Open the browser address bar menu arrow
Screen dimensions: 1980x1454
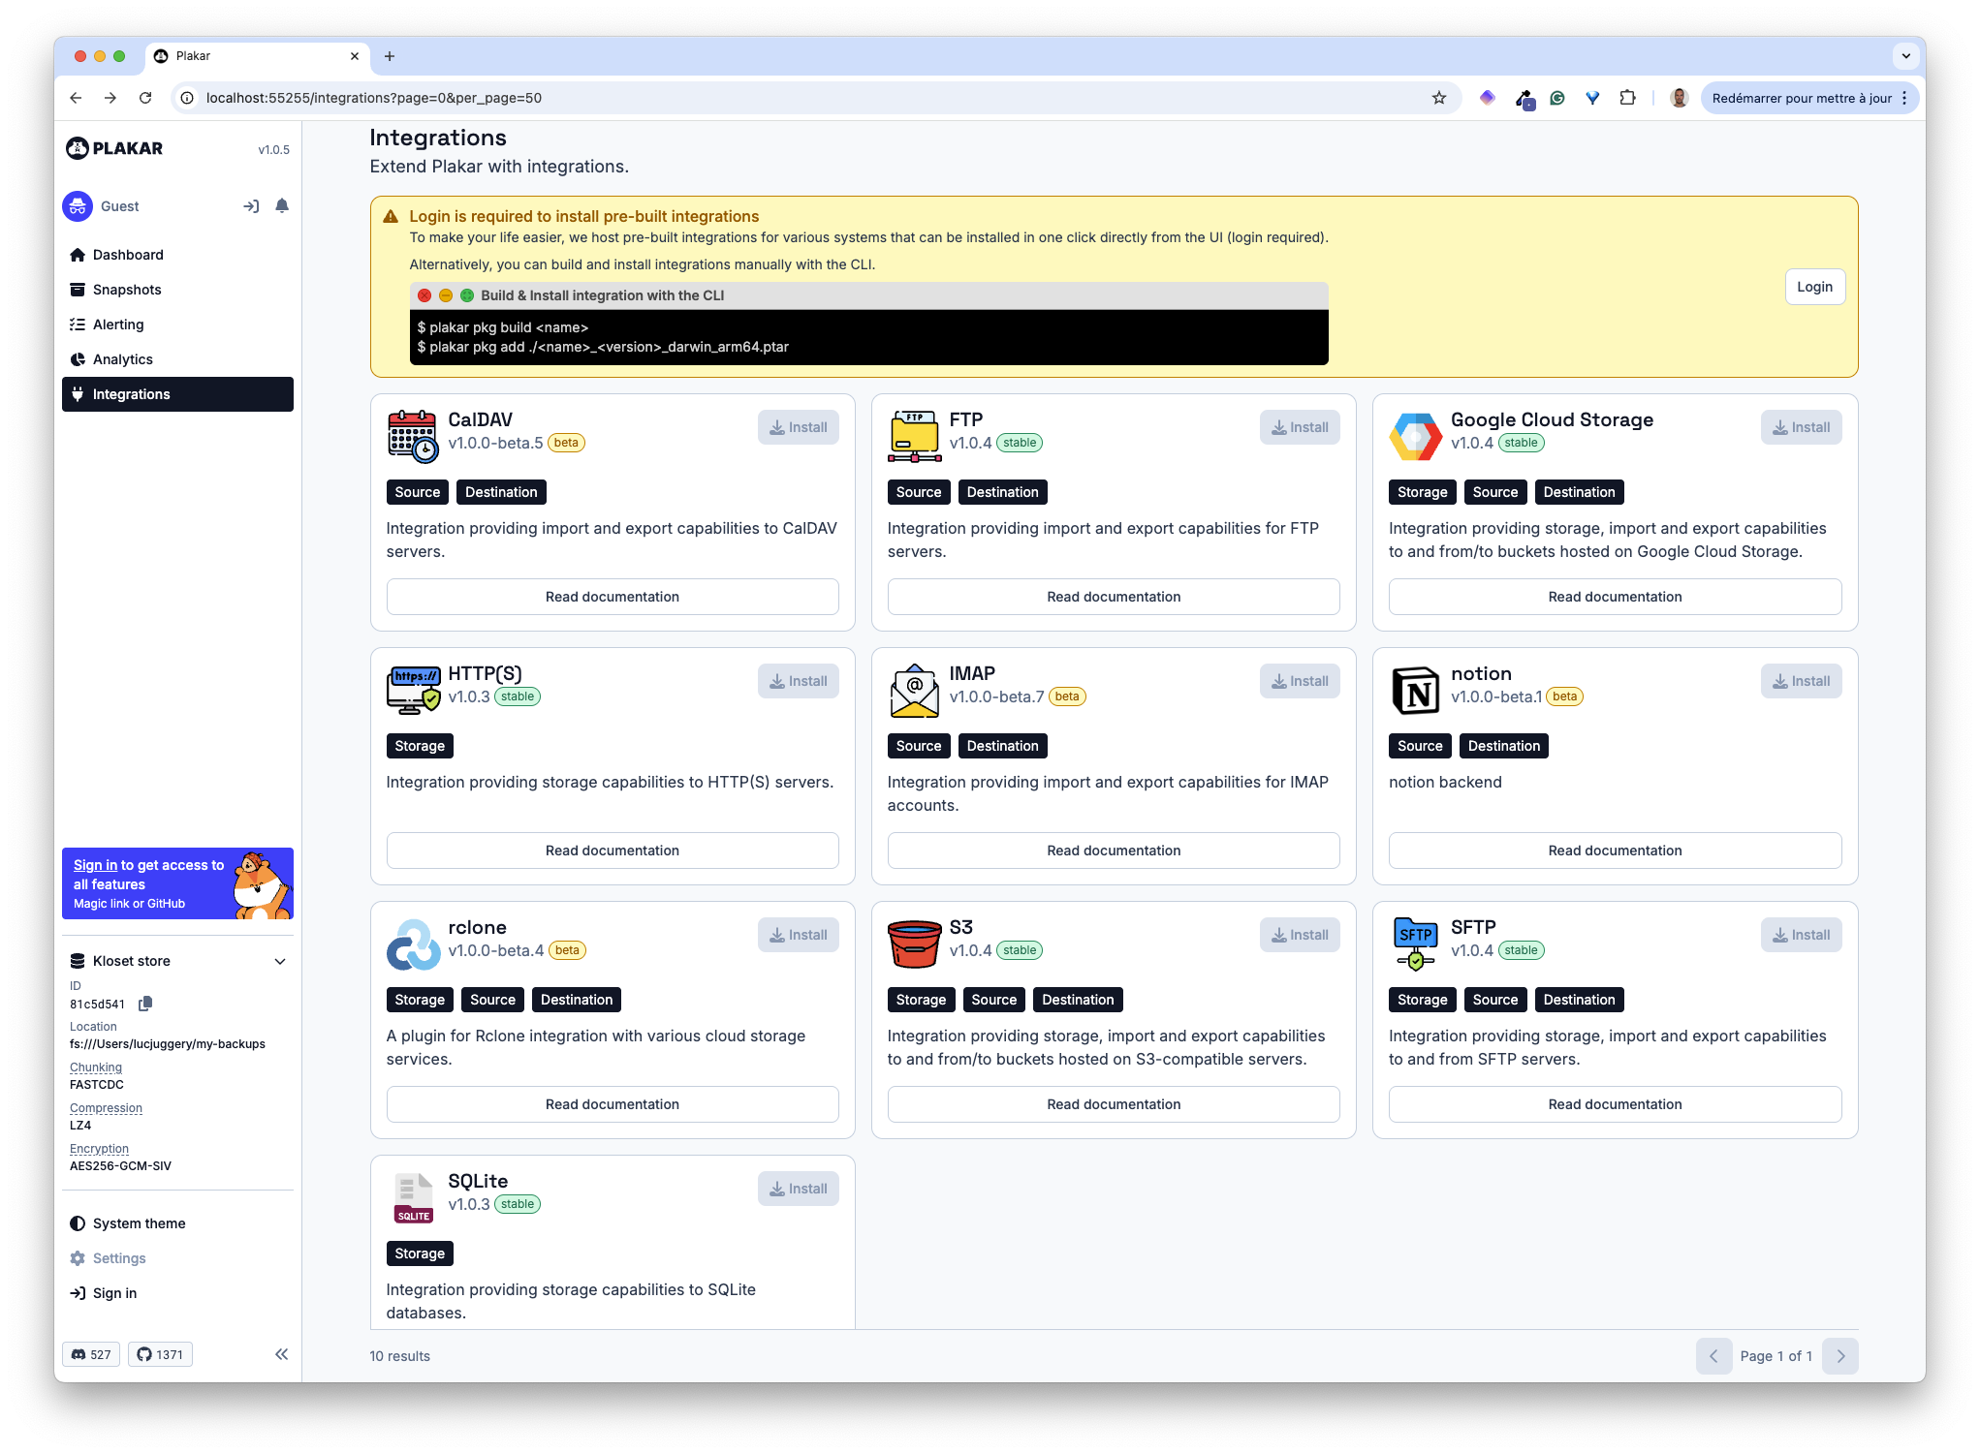pyautogui.click(x=1905, y=56)
